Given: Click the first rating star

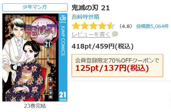Looking at the screenshot, I should [x=76, y=26].
